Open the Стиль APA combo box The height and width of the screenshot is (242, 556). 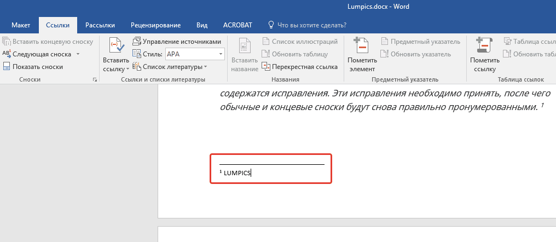[x=195, y=54]
